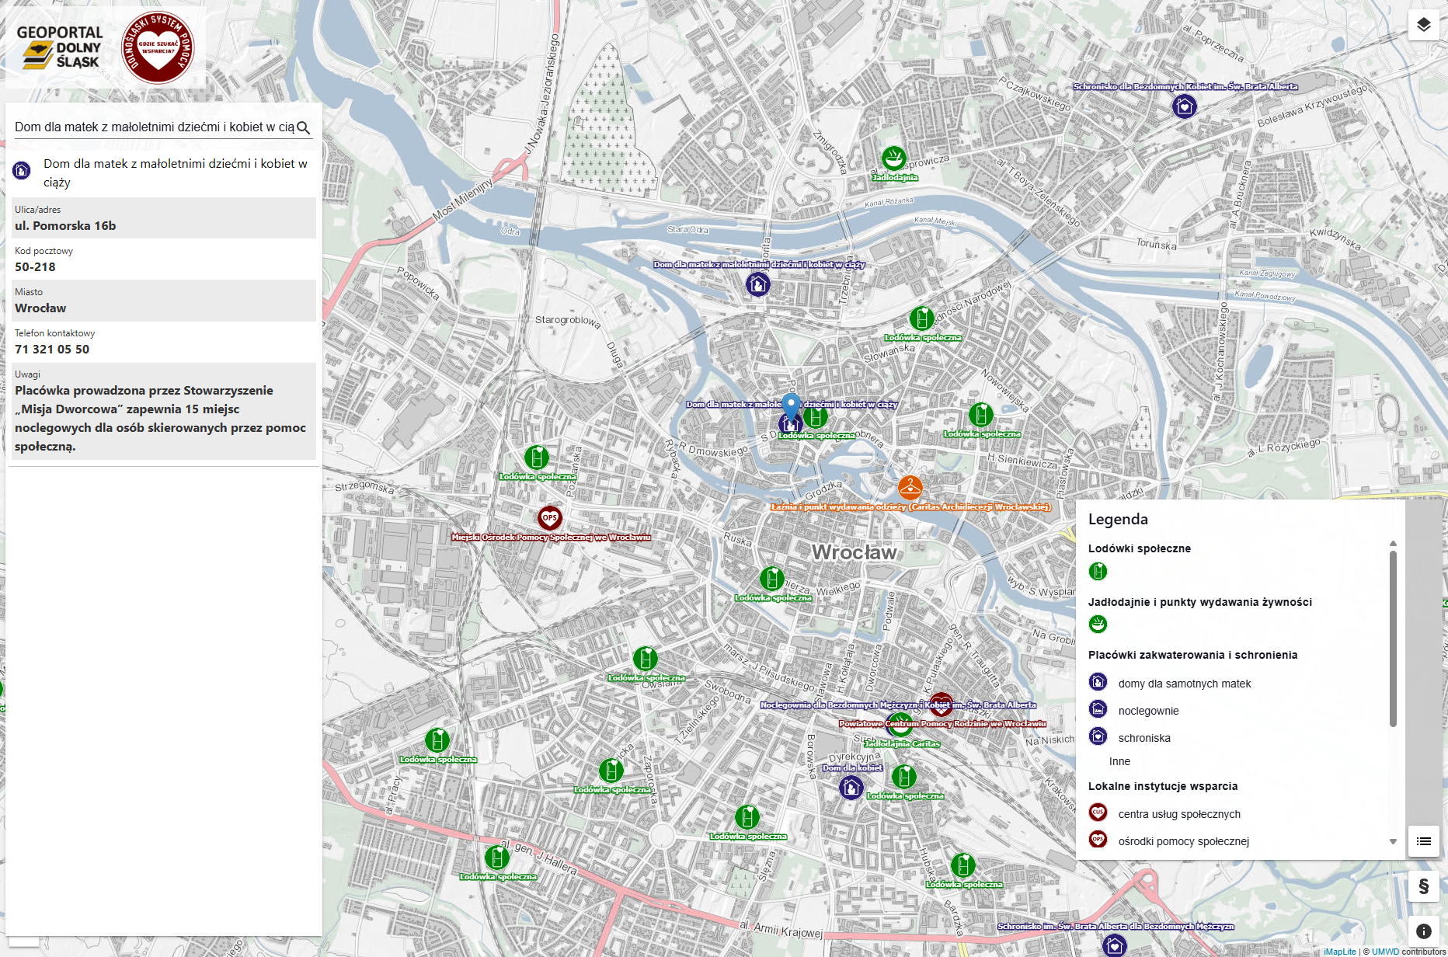Select the mothers' home marker under Dom dla matek label near Stara Odra
The image size is (1448, 957).
[x=758, y=284]
